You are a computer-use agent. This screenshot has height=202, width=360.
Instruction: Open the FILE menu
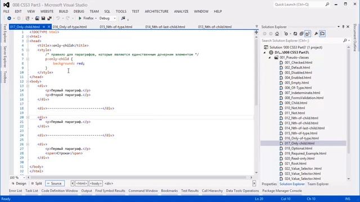6,11
